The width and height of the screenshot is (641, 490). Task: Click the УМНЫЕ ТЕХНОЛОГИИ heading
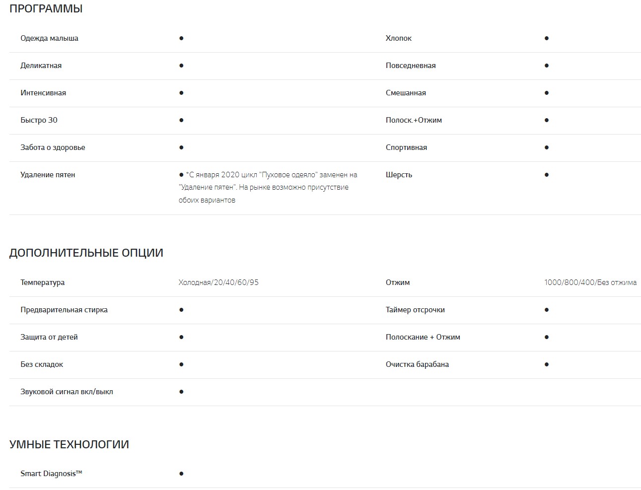coord(69,444)
